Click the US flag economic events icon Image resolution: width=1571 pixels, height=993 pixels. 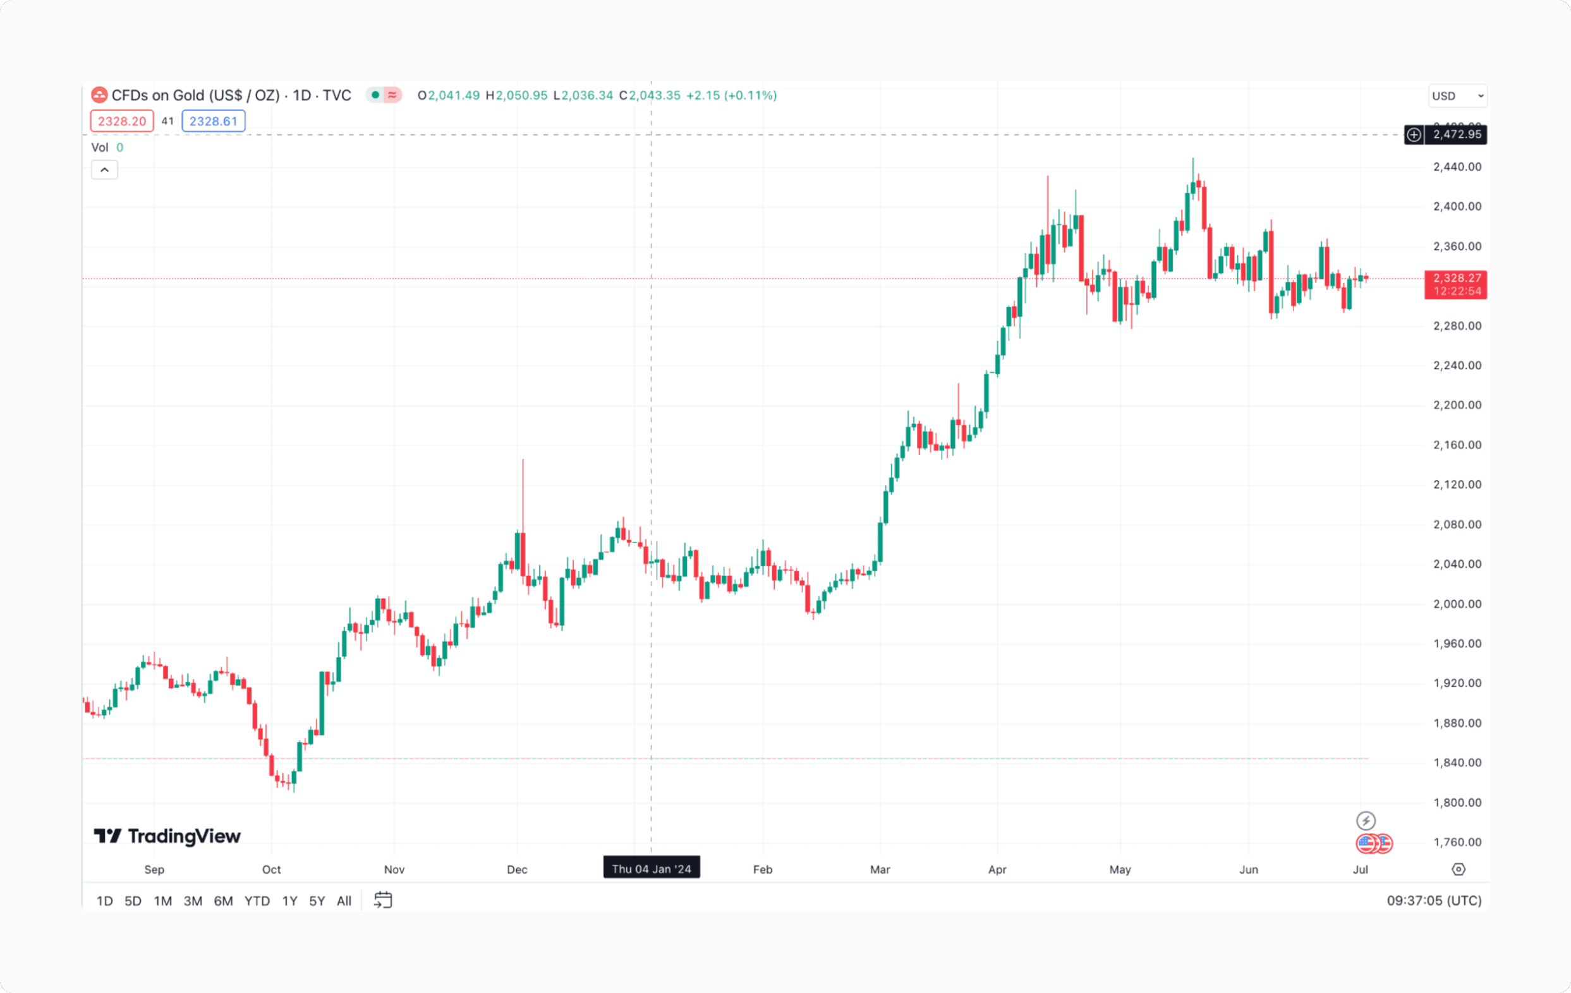pos(1366,844)
